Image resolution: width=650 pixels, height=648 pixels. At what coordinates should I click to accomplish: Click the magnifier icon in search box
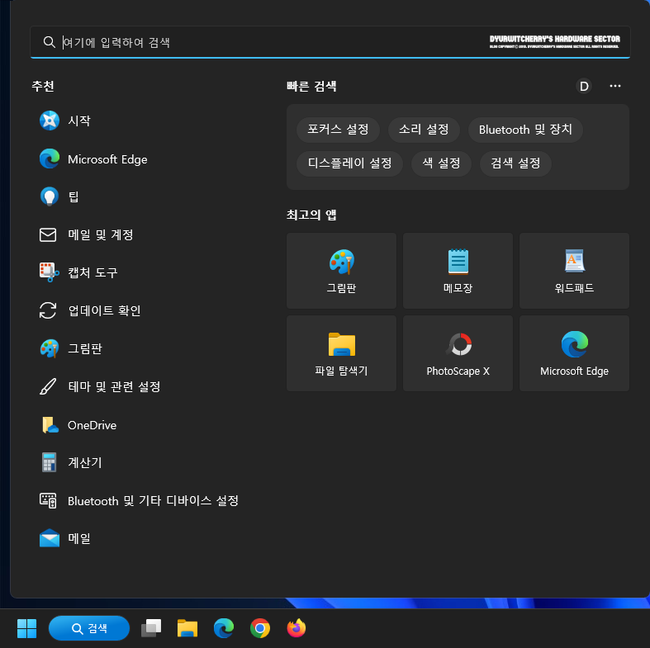(49, 42)
